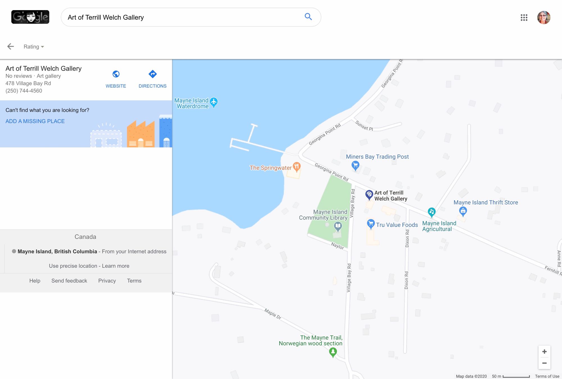Click the Directions diamond icon
The image size is (562, 379).
pyautogui.click(x=153, y=74)
